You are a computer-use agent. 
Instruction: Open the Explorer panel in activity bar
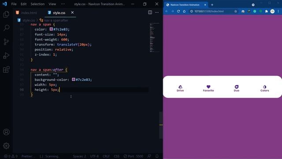pyautogui.click(x=6, y=14)
